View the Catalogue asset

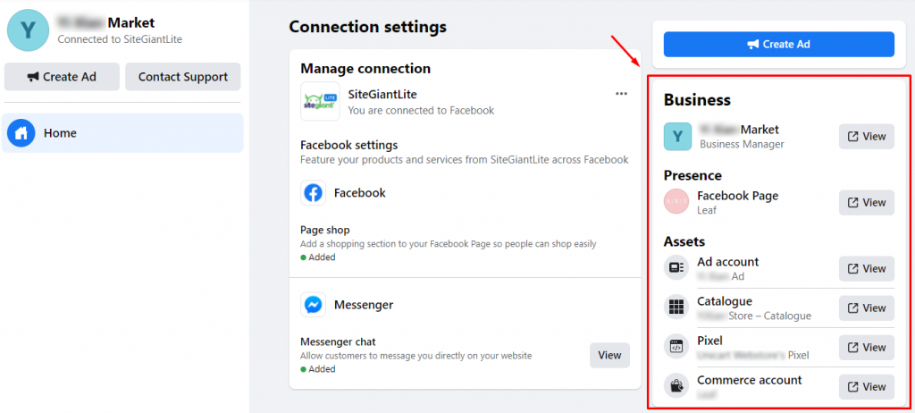[867, 308]
